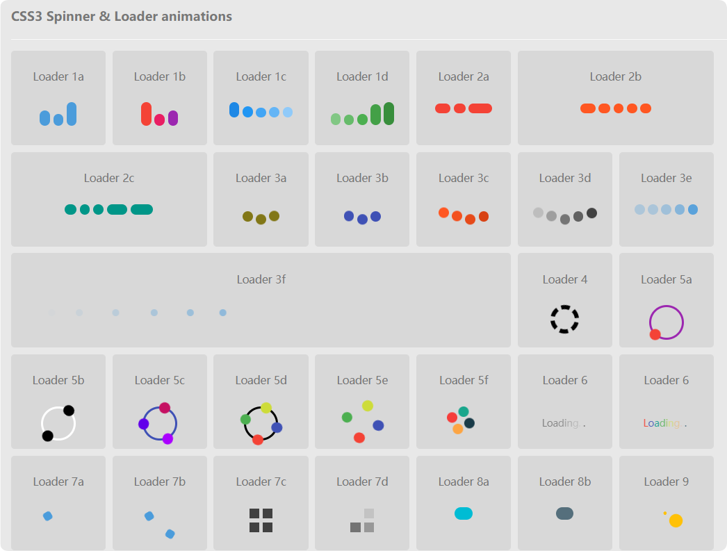The image size is (727, 551).
Task: Open the Loader 2b orange dots tile
Action: coord(615,98)
